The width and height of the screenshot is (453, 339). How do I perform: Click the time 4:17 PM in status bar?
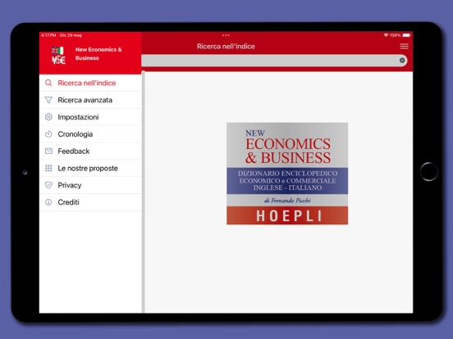[48, 35]
